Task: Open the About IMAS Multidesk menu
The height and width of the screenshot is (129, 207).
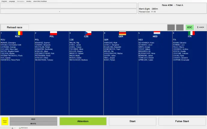Action: click(x=39, y=1)
